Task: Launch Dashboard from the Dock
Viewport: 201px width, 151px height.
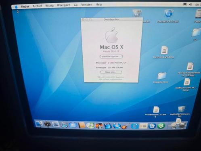Action: [47, 124]
